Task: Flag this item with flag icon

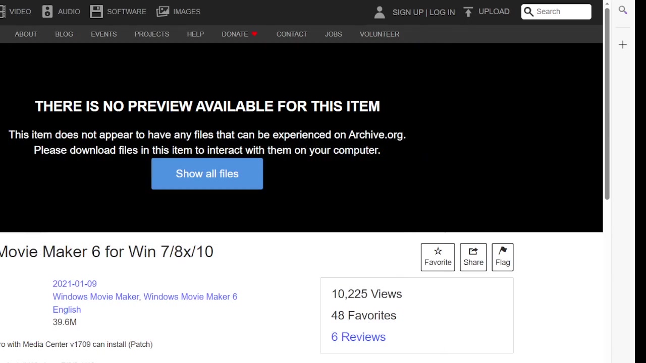Action: tap(502, 252)
